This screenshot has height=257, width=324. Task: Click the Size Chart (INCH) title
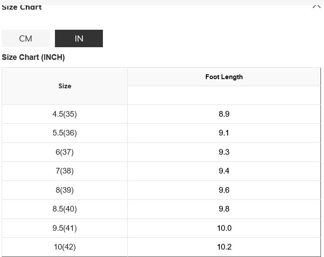click(x=33, y=57)
